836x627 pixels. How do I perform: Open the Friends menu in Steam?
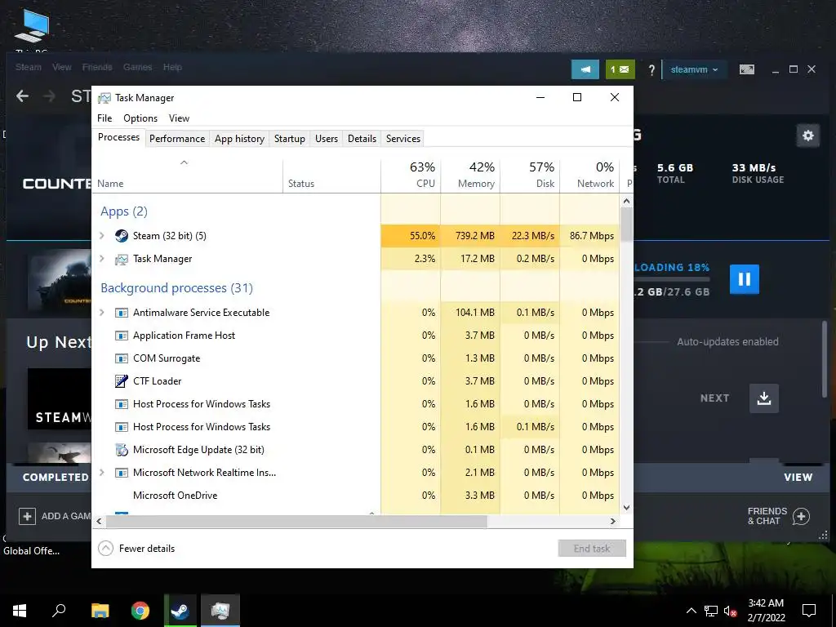click(x=97, y=67)
